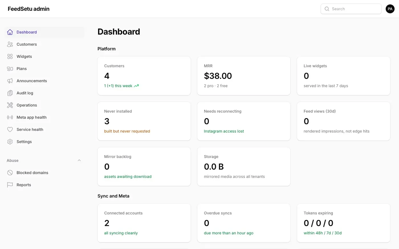Image resolution: width=399 pixels, height=249 pixels.
Task: Click the Sync and Meta heading
Action: point(113,196)
